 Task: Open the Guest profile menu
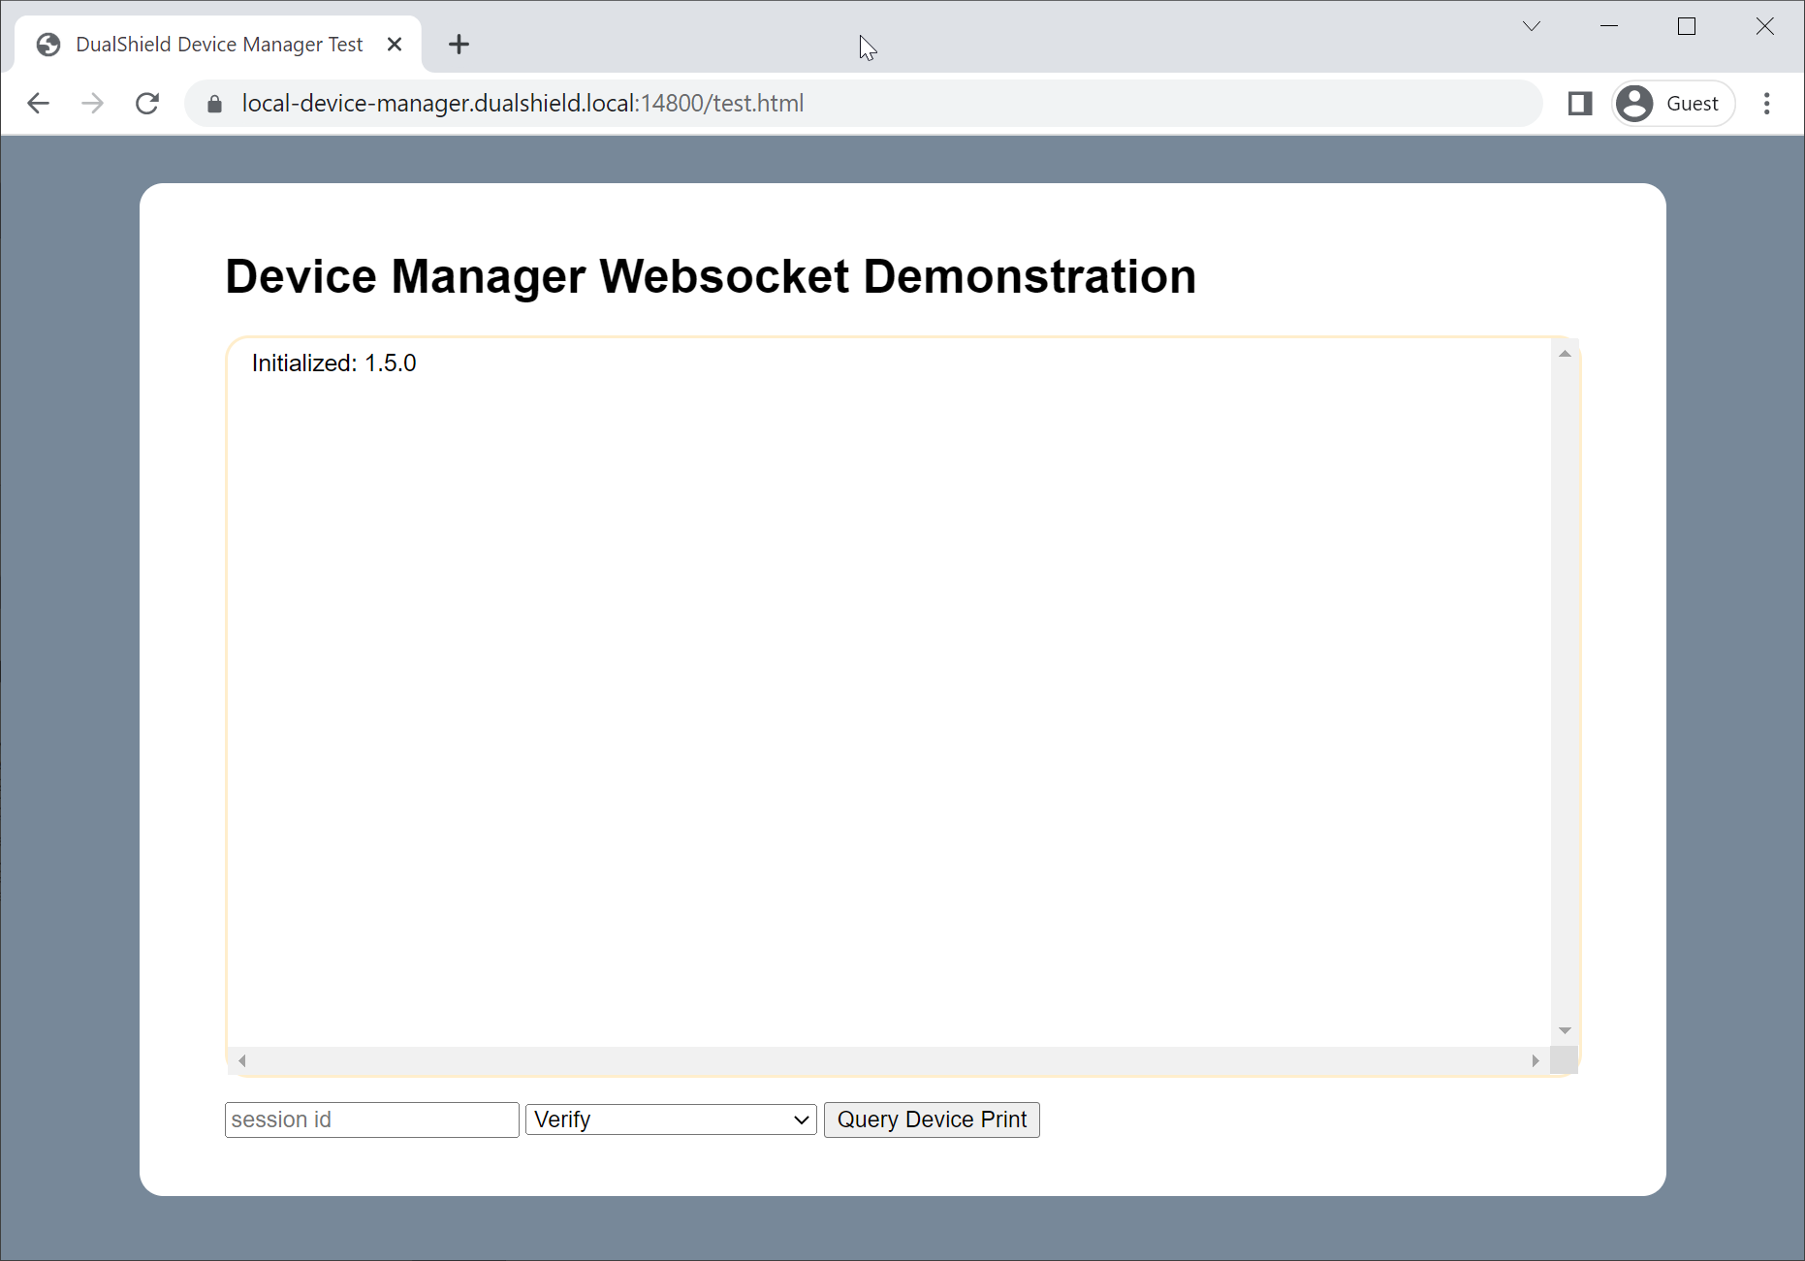tap(1673, 104)
